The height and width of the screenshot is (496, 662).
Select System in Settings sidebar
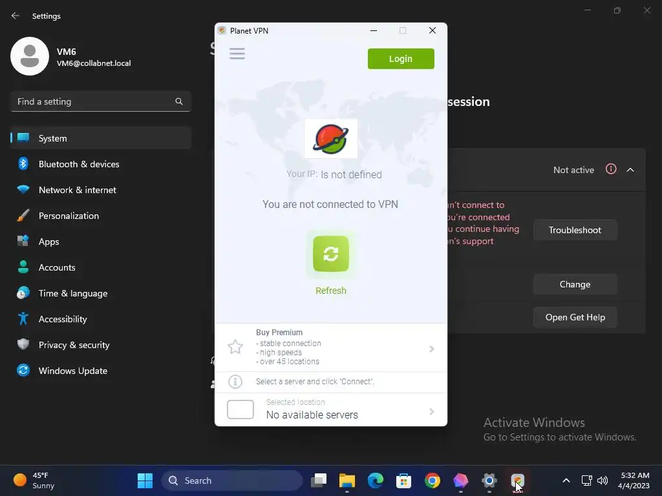[100, 138]
